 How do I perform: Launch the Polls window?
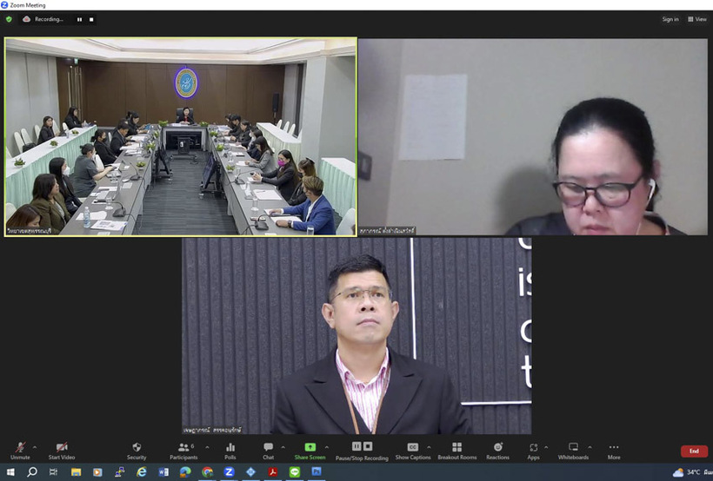point(230,449)
